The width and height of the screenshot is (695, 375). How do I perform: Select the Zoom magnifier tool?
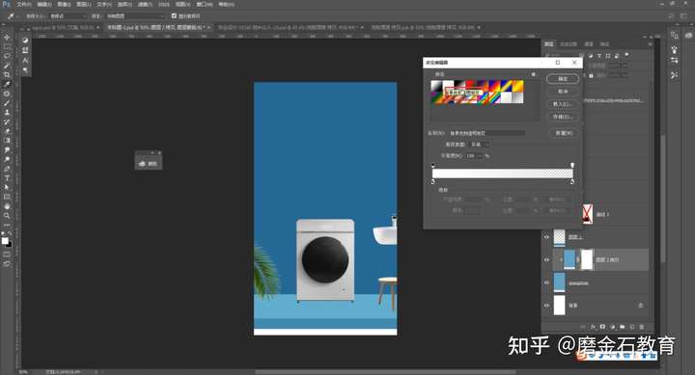coord(7,216)
